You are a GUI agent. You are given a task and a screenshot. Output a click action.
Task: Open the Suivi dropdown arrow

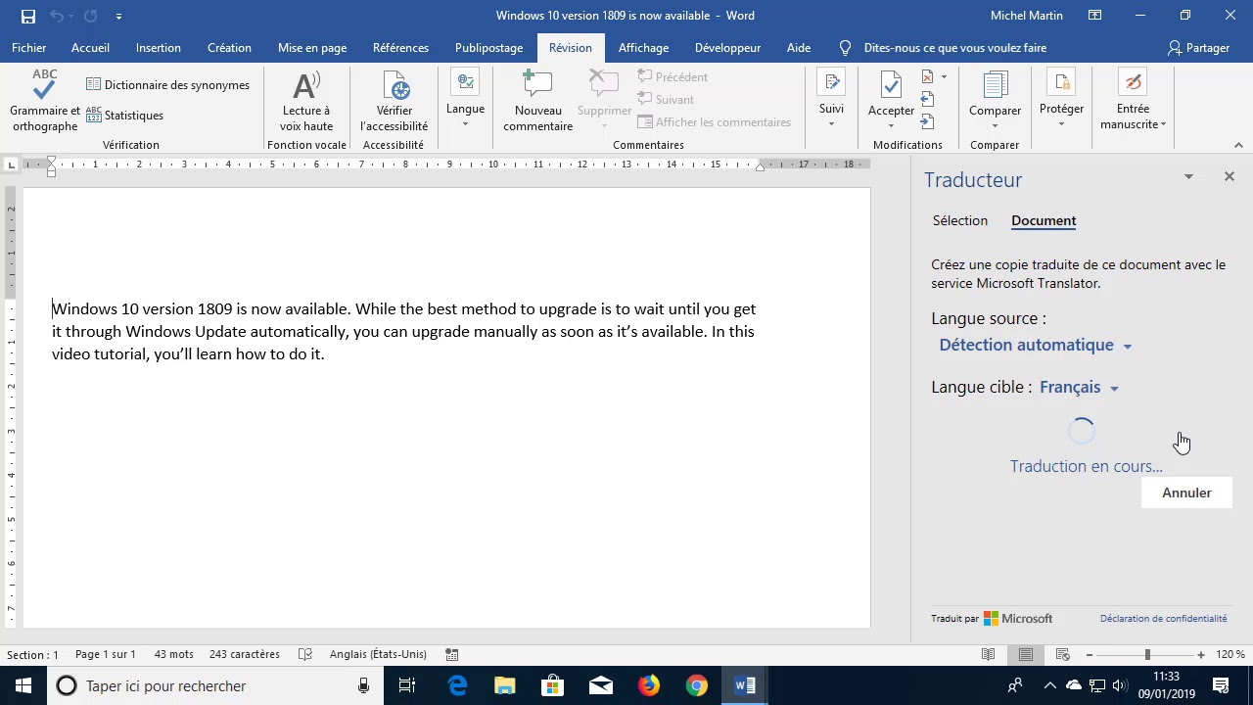pos(831,123)
